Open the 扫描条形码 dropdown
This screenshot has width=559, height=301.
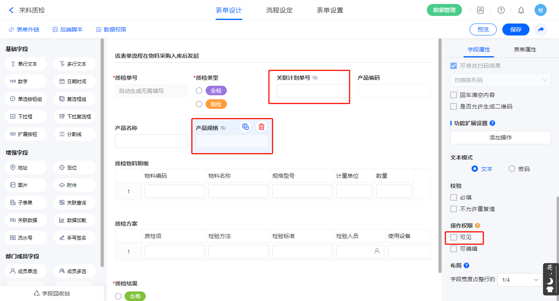click(500, 80)
